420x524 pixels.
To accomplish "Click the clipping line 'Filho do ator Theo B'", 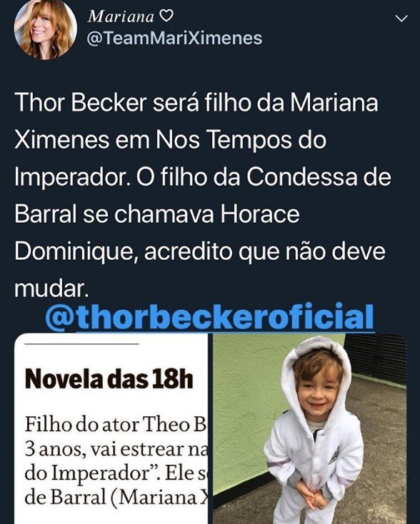I will [x=115, y=425].
